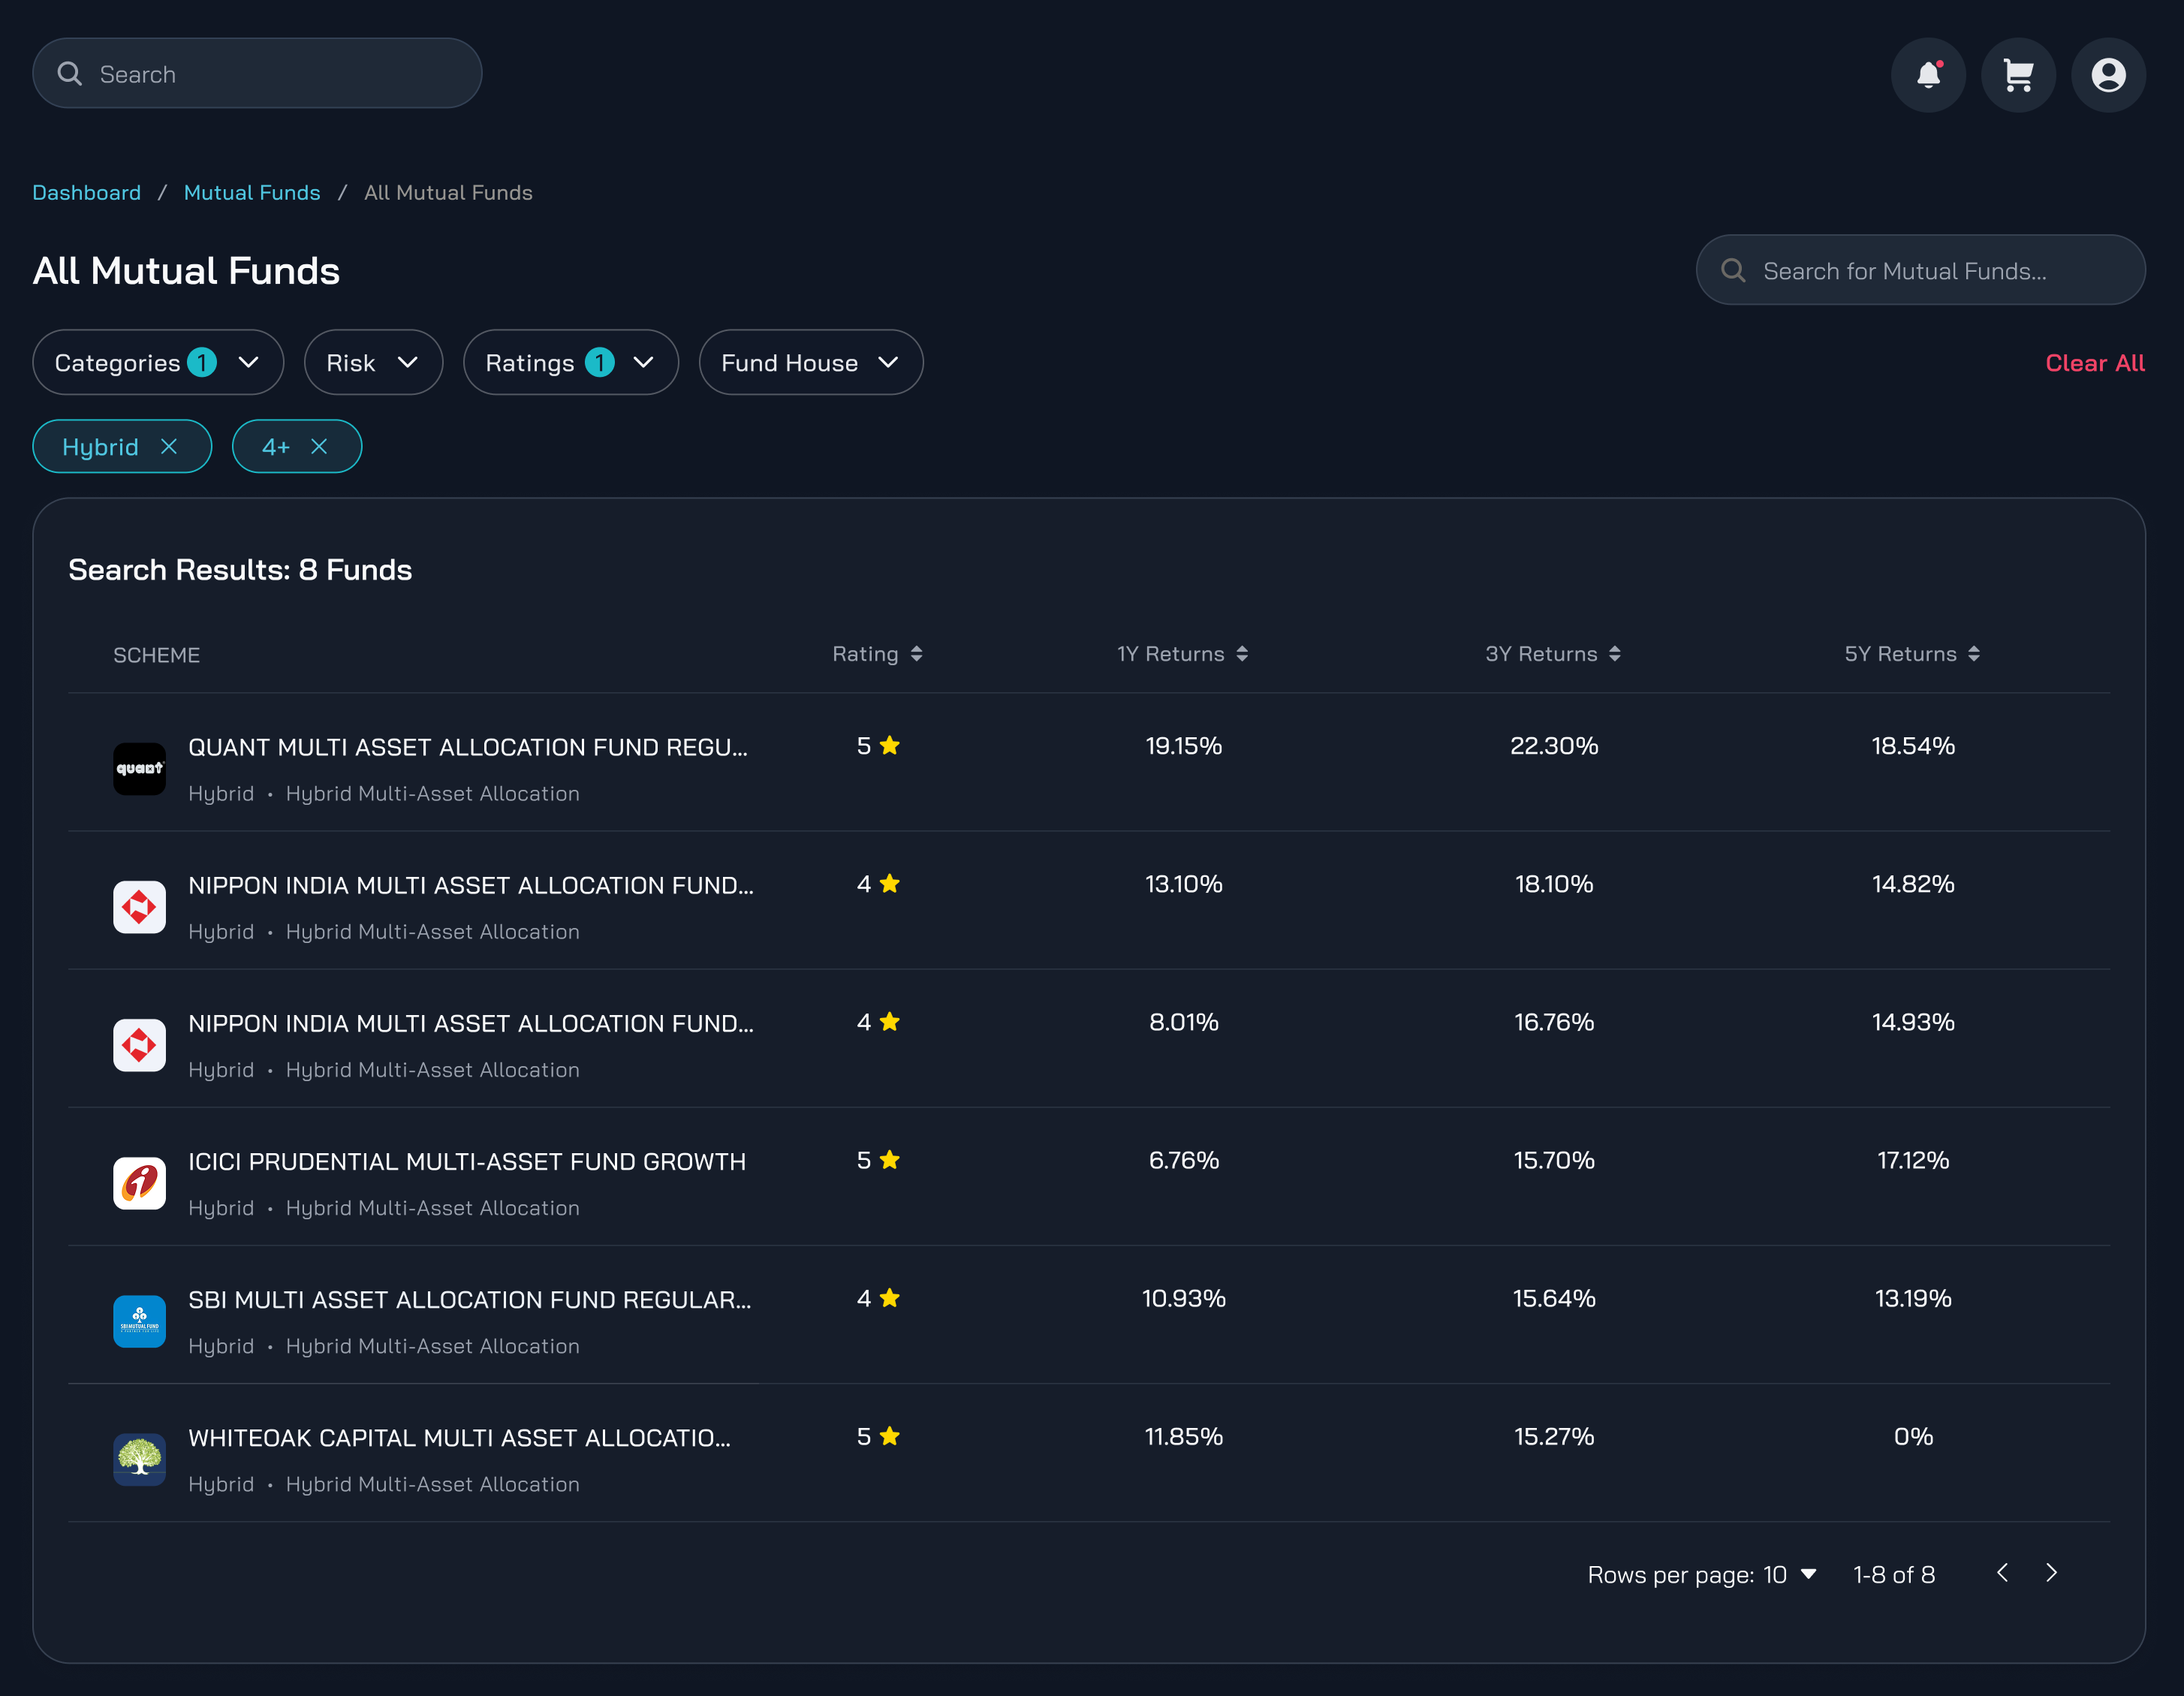Click the star of ICICI fund rating
Viewport: 2184px width, 1696px height.
890,1159
